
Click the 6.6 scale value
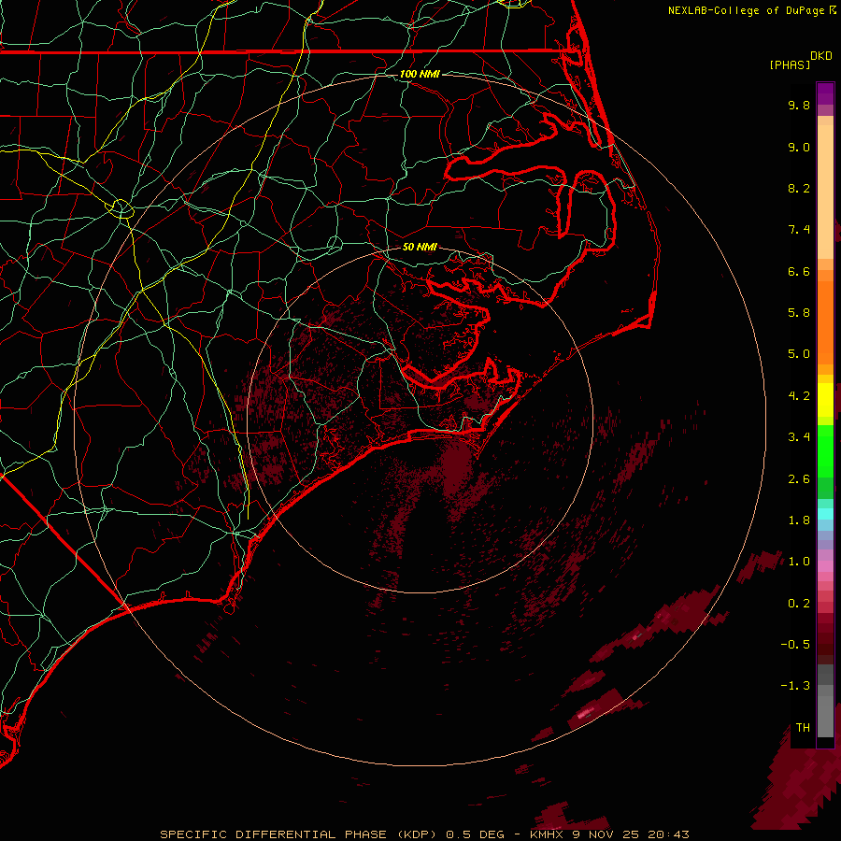pyautogui.click(x=799, y=271)
